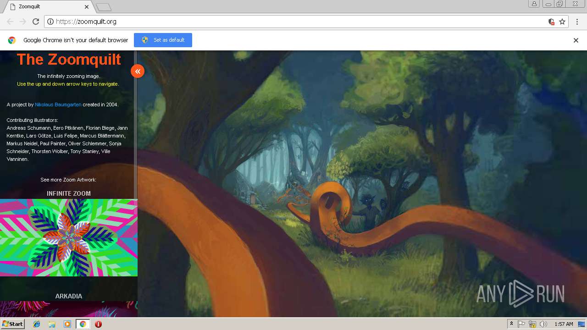The width and height of the screenshot is (587, 330).
Task: Open the volume control tray icon
Action: pos(543,324)
